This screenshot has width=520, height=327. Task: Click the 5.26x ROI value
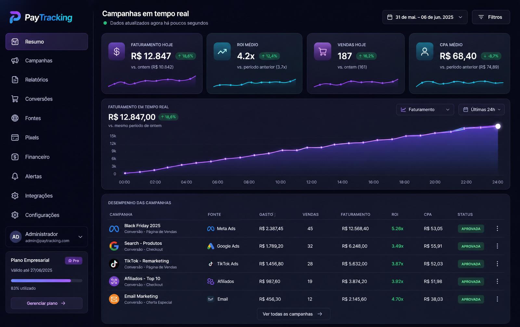pos(397,229)
